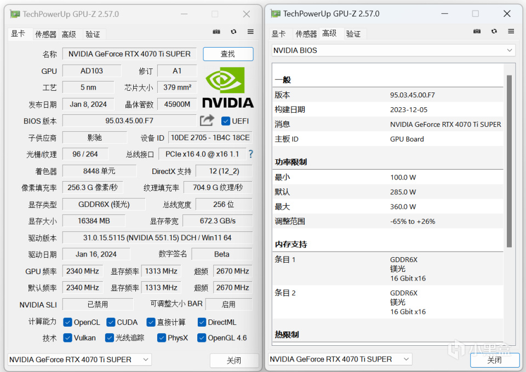Viewport: 526px width, 372px height.
Task: Open GPU selector dropdown in right window
Action: pos(340,359)
